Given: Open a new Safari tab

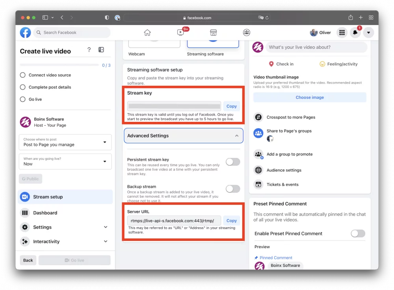Looking at the screenshot, I should click(x=361, y=18).
